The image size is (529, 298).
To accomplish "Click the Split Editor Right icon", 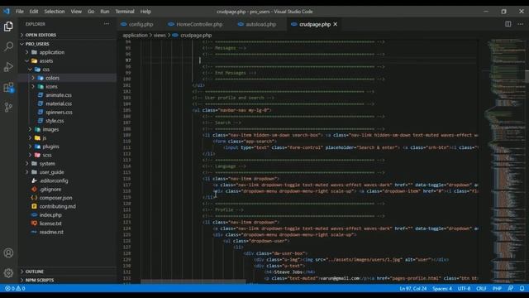I will click(508, 24).
